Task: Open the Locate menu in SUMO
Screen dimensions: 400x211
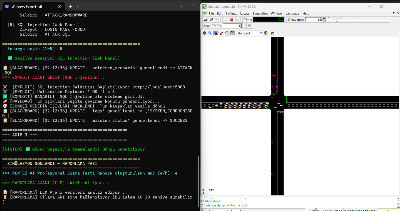Action: [245, 13]
